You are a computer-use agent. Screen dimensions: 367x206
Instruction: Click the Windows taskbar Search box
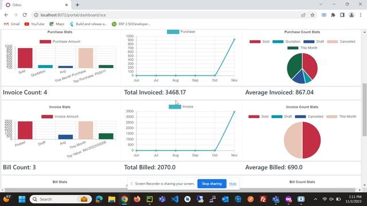pyautogui.click(x=61, y=199)
